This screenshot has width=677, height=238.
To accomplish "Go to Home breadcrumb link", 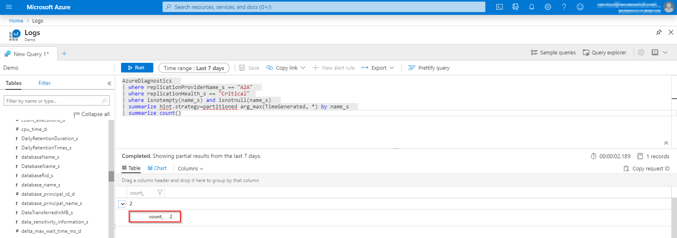I will tap(16, 21).
